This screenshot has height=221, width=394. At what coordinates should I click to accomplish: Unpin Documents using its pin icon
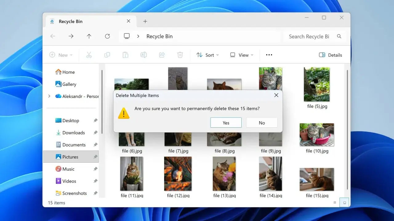tap(95, 145)
